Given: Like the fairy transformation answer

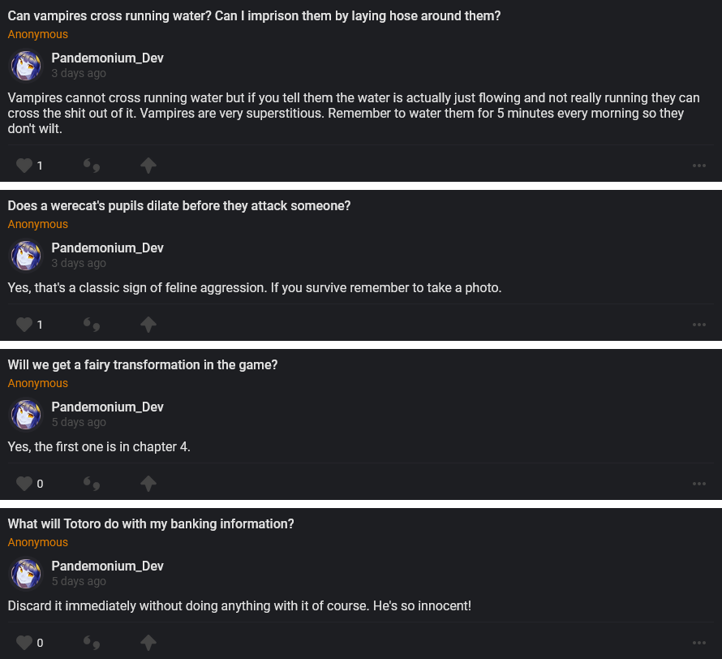Looking at the screenshot, I should tap(24, 484).
